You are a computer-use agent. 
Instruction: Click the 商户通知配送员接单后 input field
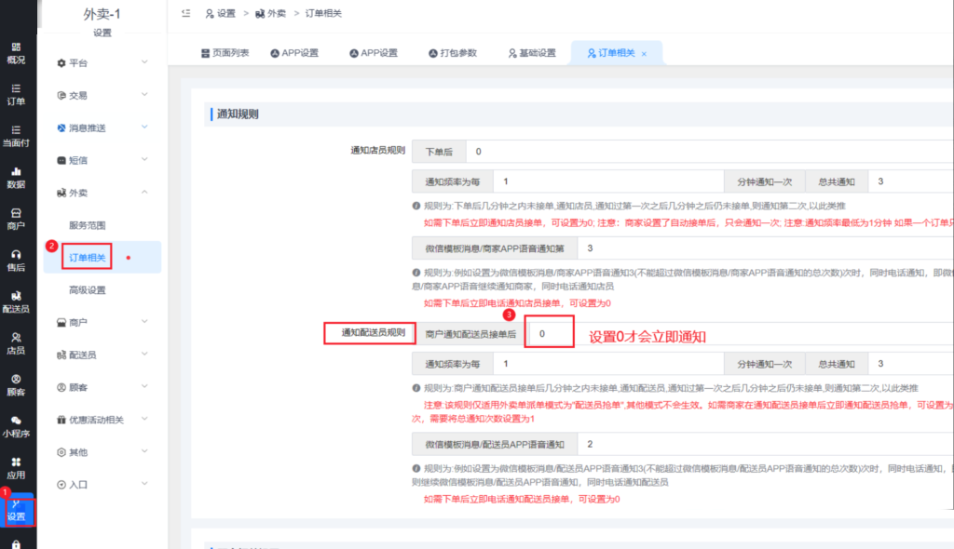(549, 333)
